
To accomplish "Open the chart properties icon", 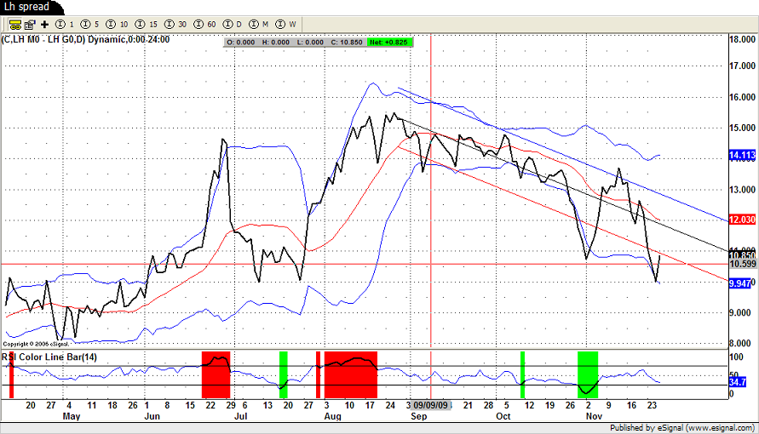I will (29, 24).
